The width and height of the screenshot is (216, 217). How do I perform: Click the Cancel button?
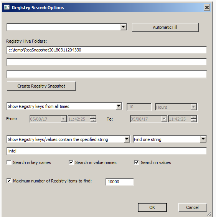(x=193, y=207)
